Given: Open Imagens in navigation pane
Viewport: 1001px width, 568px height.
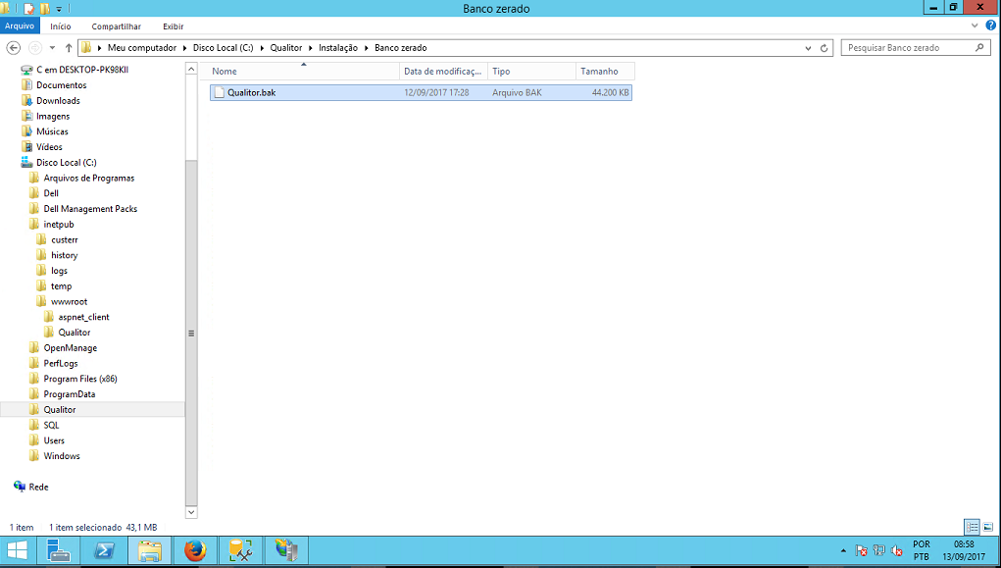Looking at the screenshot, I should click(53, 117).
